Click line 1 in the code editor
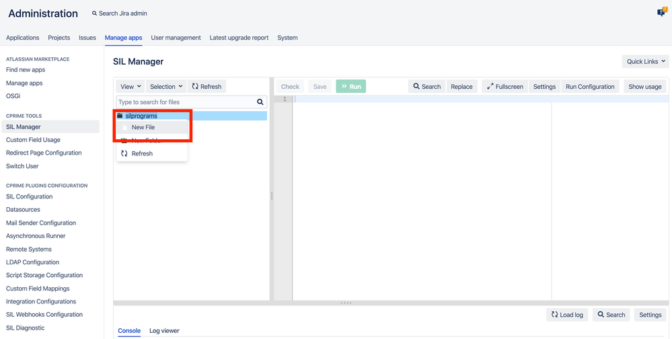 click(x=480, y=99)
